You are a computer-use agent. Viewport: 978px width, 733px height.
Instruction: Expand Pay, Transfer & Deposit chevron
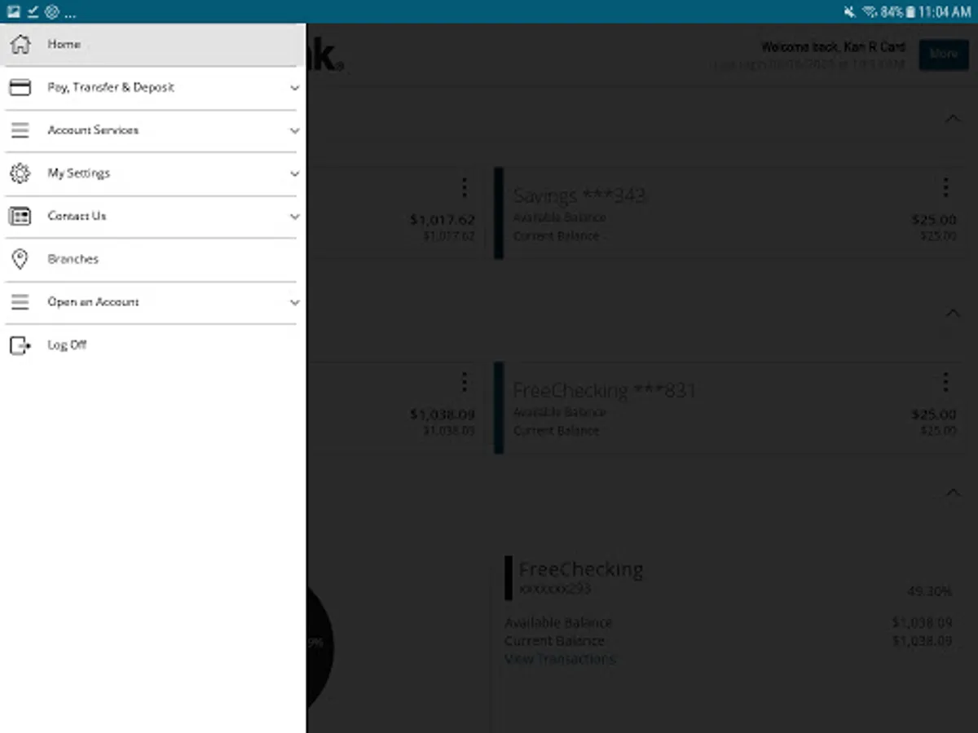click(295, 87)
